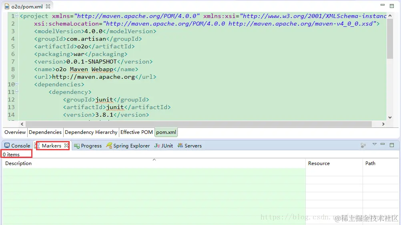Click the Spring Explorer leaf icon

(109, 145)
